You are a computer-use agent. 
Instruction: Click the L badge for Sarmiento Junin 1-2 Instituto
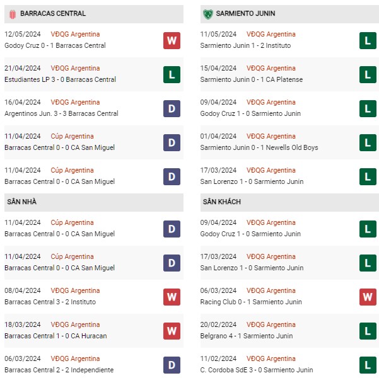(x=368, y=40)
